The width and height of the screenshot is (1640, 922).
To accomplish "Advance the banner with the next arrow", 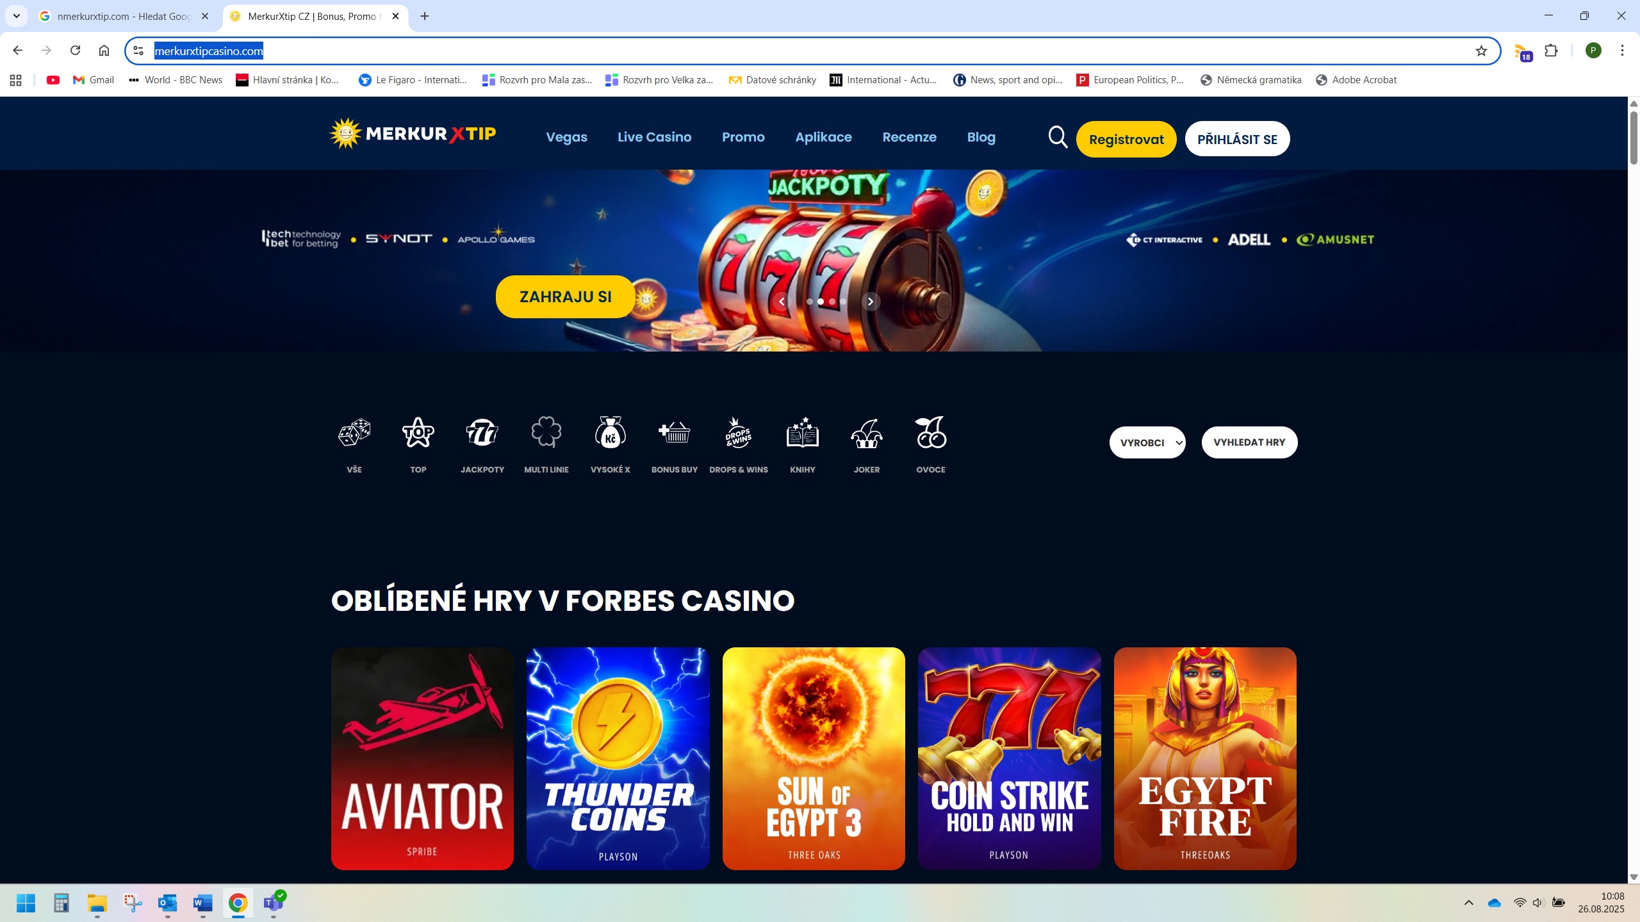I will click(870, 302).
